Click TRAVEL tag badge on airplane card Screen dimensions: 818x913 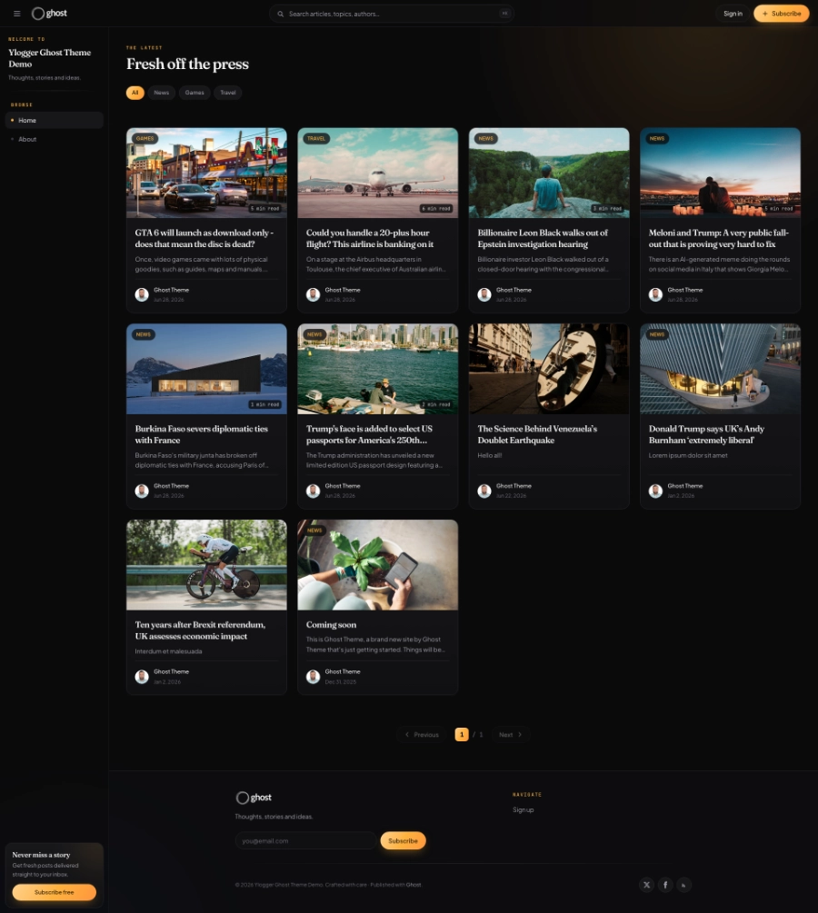pos(316,139)
